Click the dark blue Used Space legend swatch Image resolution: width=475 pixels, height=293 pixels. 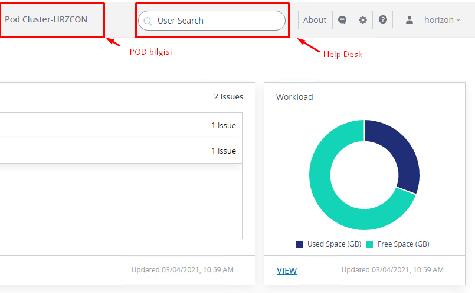pyautogui.click(x=299, y=244)
